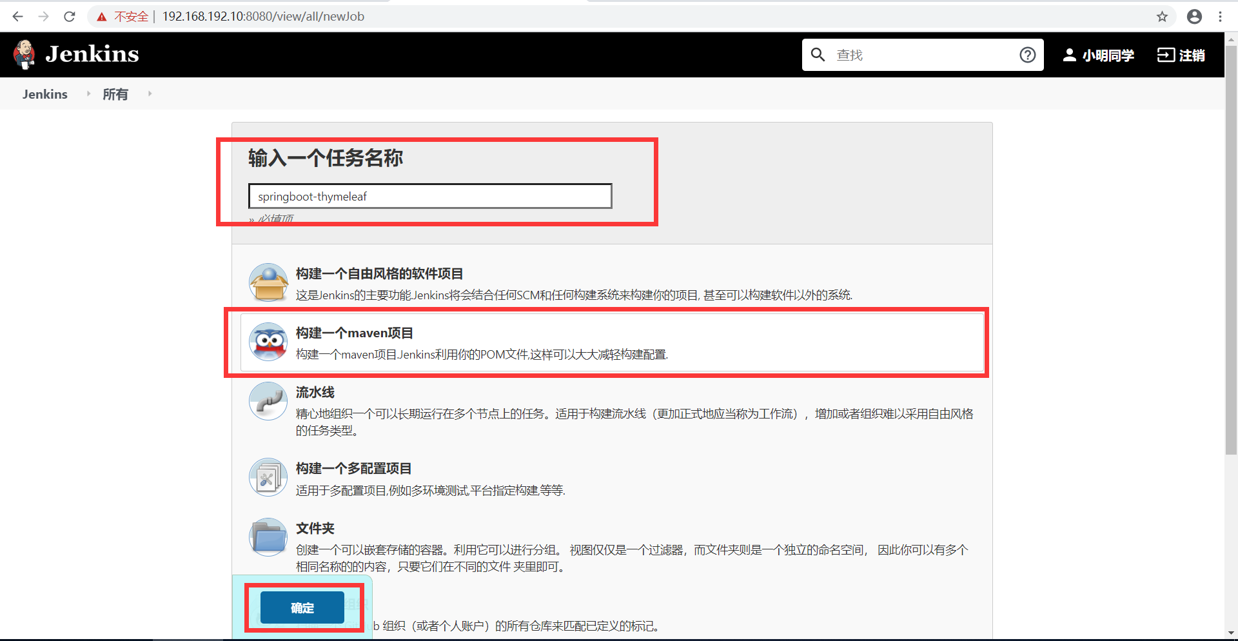Image resolution: width=1238 pixels, height=641 pixels.
Task: Click the address bar URL
Action: pyautogui.click(x=263, y=16)
